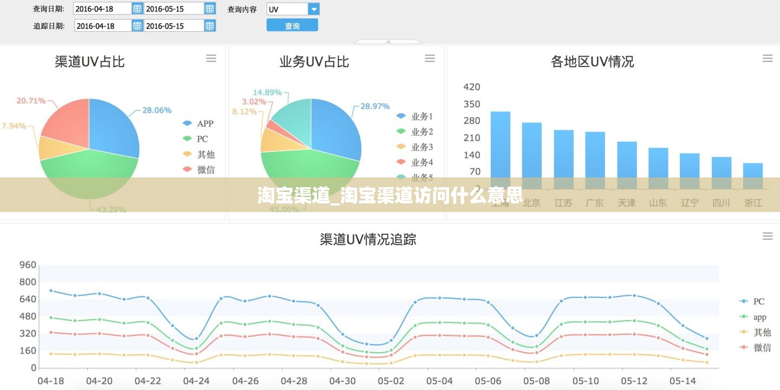Collapse the query panel with the arrow handle
Viewport: 780px width, 390px height.
[x=388, y=42]
